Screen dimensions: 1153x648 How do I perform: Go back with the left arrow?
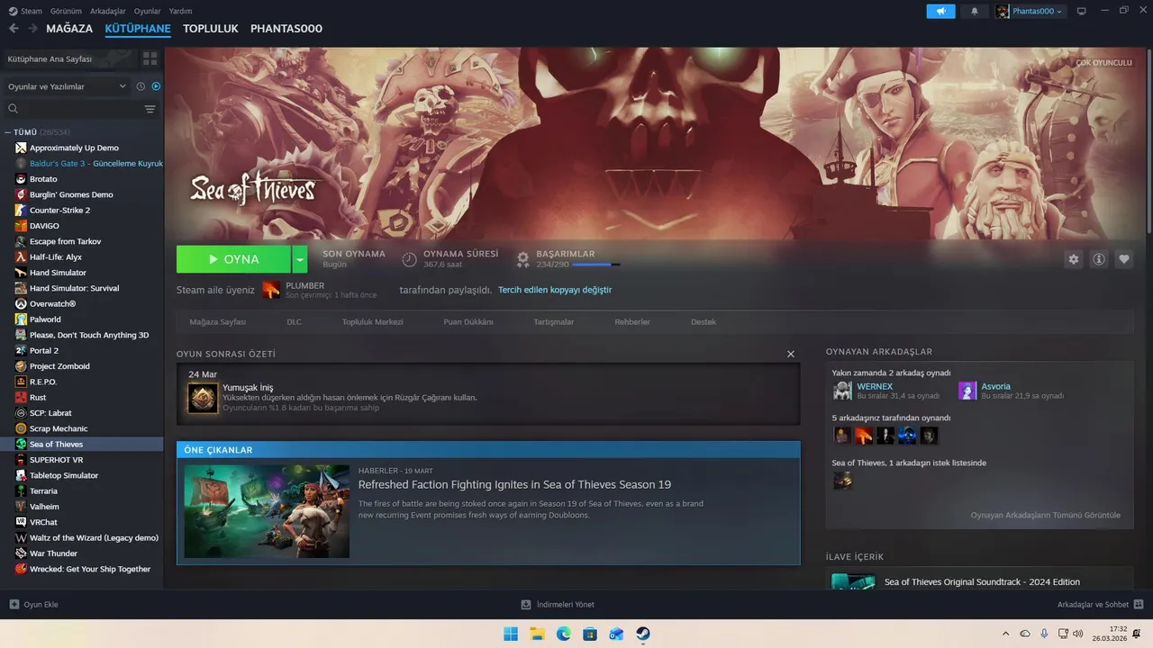(x=14, y=28)
